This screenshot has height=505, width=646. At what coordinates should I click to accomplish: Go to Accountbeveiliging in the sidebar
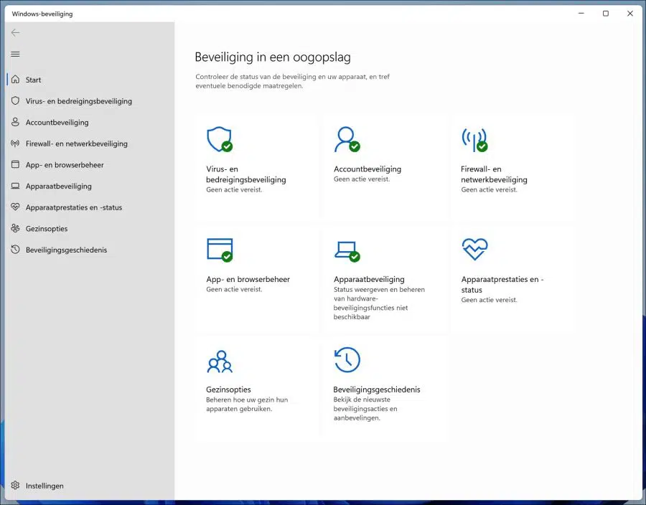point(90,122)
